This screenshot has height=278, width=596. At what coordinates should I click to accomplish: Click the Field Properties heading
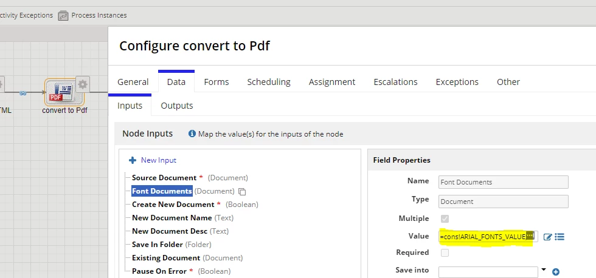click(x=402, y=160)
